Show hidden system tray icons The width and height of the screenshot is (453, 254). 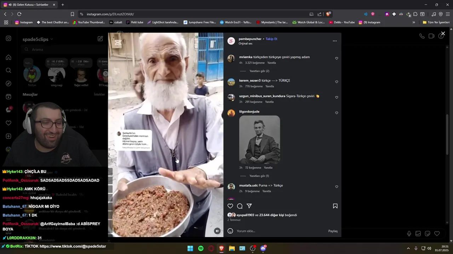408,248
